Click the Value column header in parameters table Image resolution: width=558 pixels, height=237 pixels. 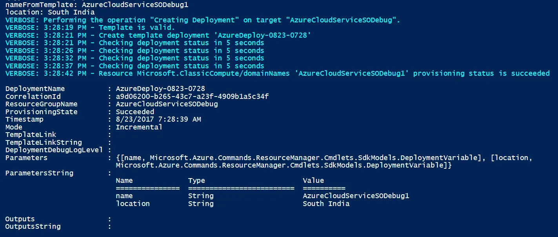(x=313, y=180)
